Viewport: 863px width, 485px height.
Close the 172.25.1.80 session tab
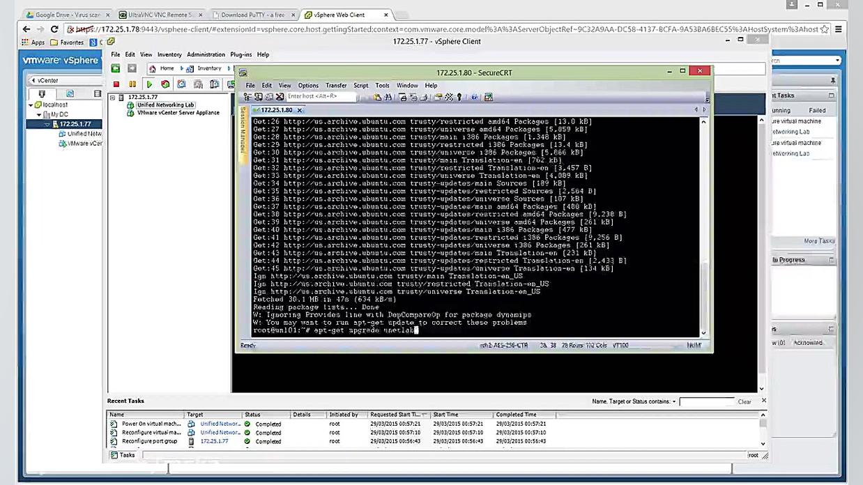pos(300,110)
